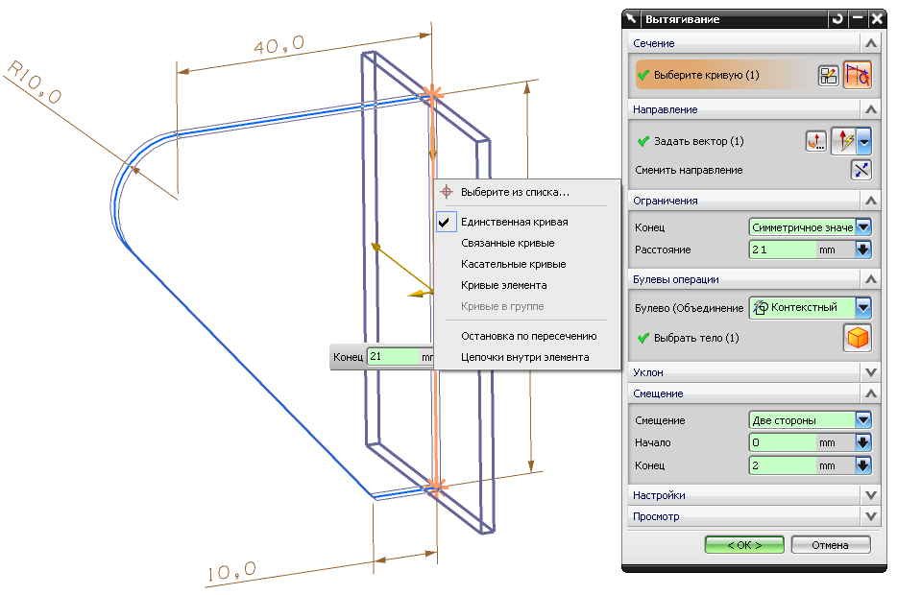
Task: Open offset Конец field options arrow
Action: tap(863, 465)
